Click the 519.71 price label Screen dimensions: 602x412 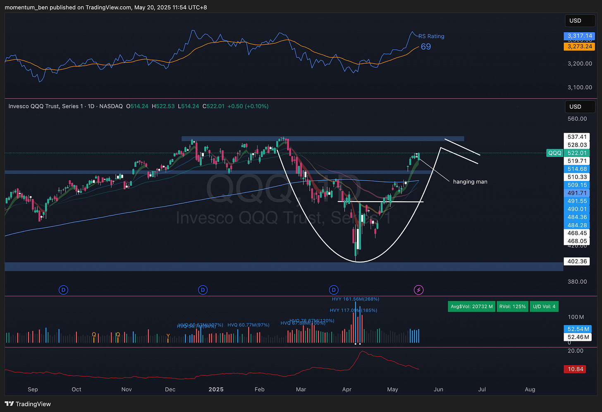[577, 161]
